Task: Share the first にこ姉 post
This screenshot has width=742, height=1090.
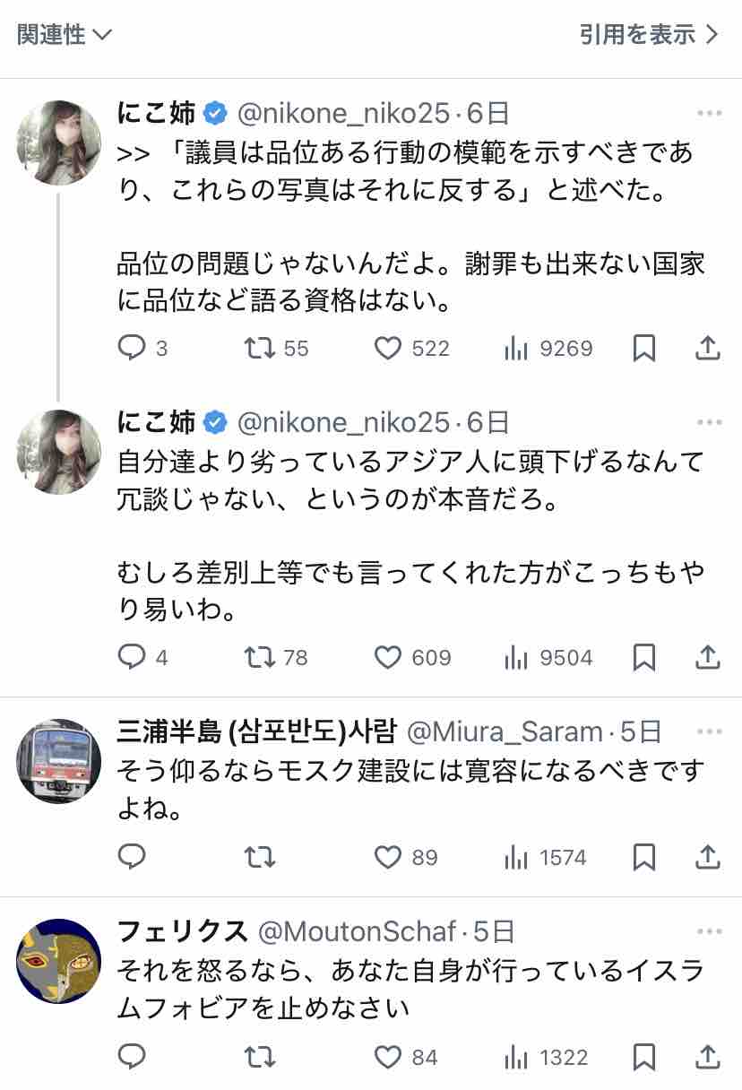Action: 708,348
